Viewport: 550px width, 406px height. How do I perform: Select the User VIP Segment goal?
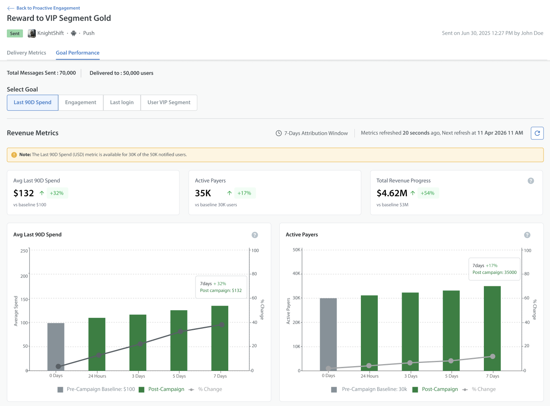coord(169,102)
